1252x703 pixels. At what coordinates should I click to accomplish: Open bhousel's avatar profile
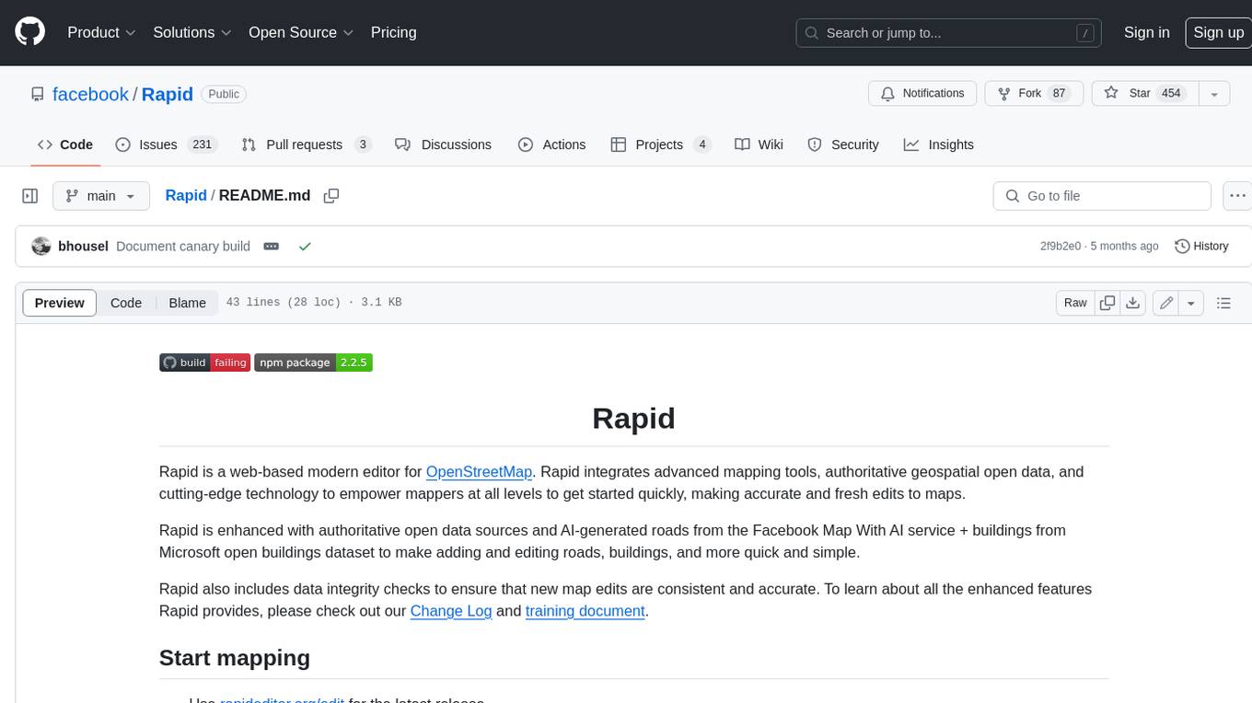[x=41, y=247]
